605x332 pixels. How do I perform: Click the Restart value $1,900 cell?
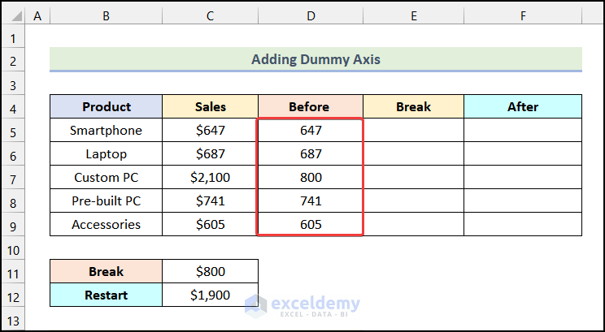(210, 295)
